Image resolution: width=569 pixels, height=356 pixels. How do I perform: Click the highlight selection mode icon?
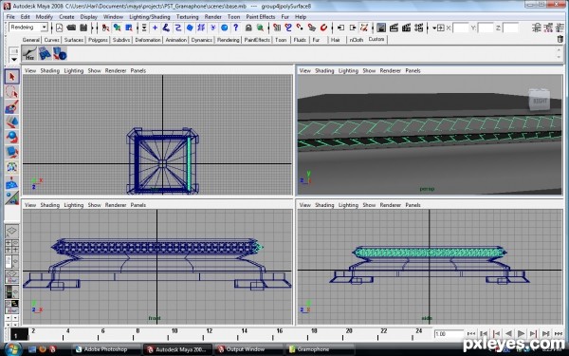[x=260, y=28]
